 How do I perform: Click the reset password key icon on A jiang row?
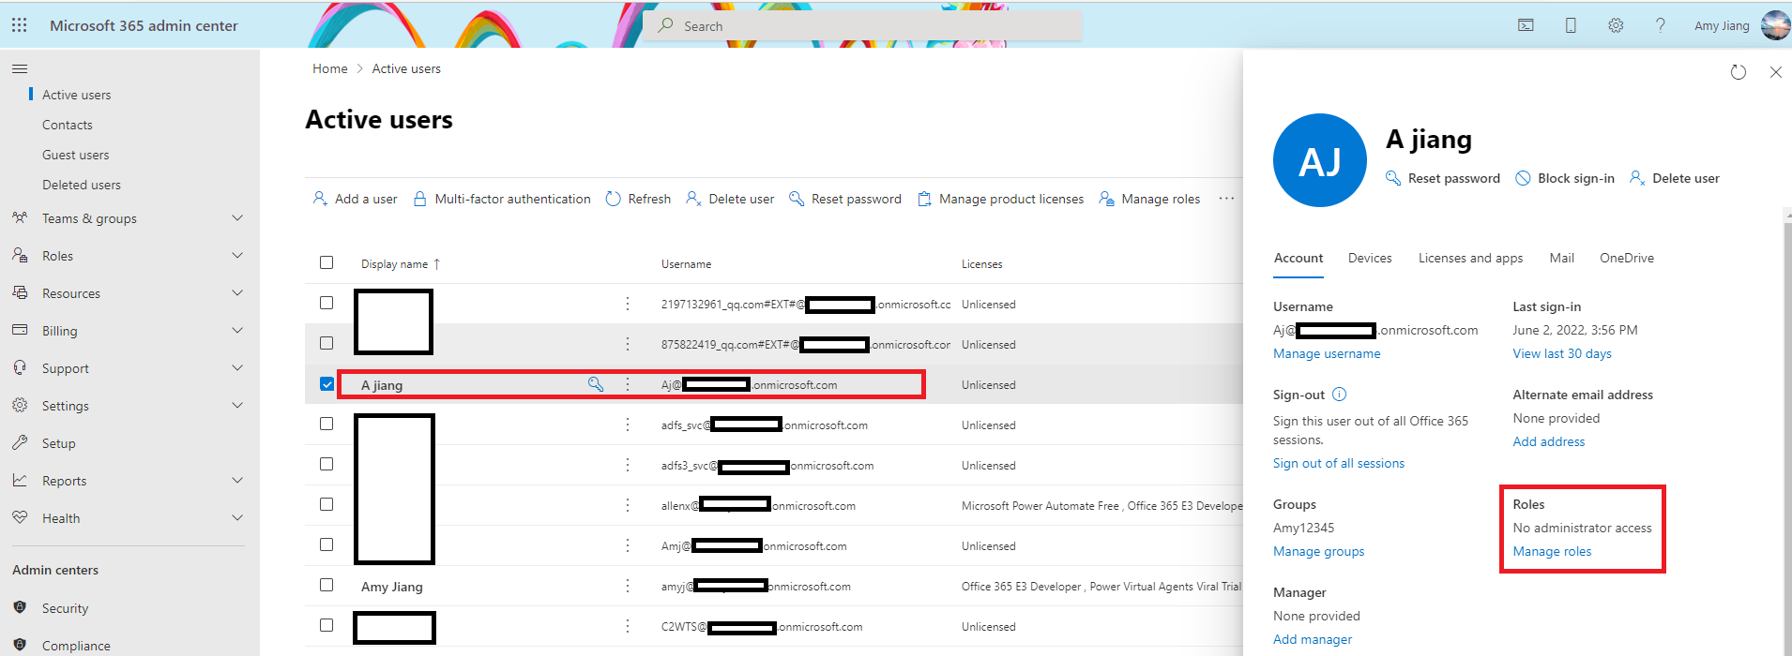pos(596,384)
